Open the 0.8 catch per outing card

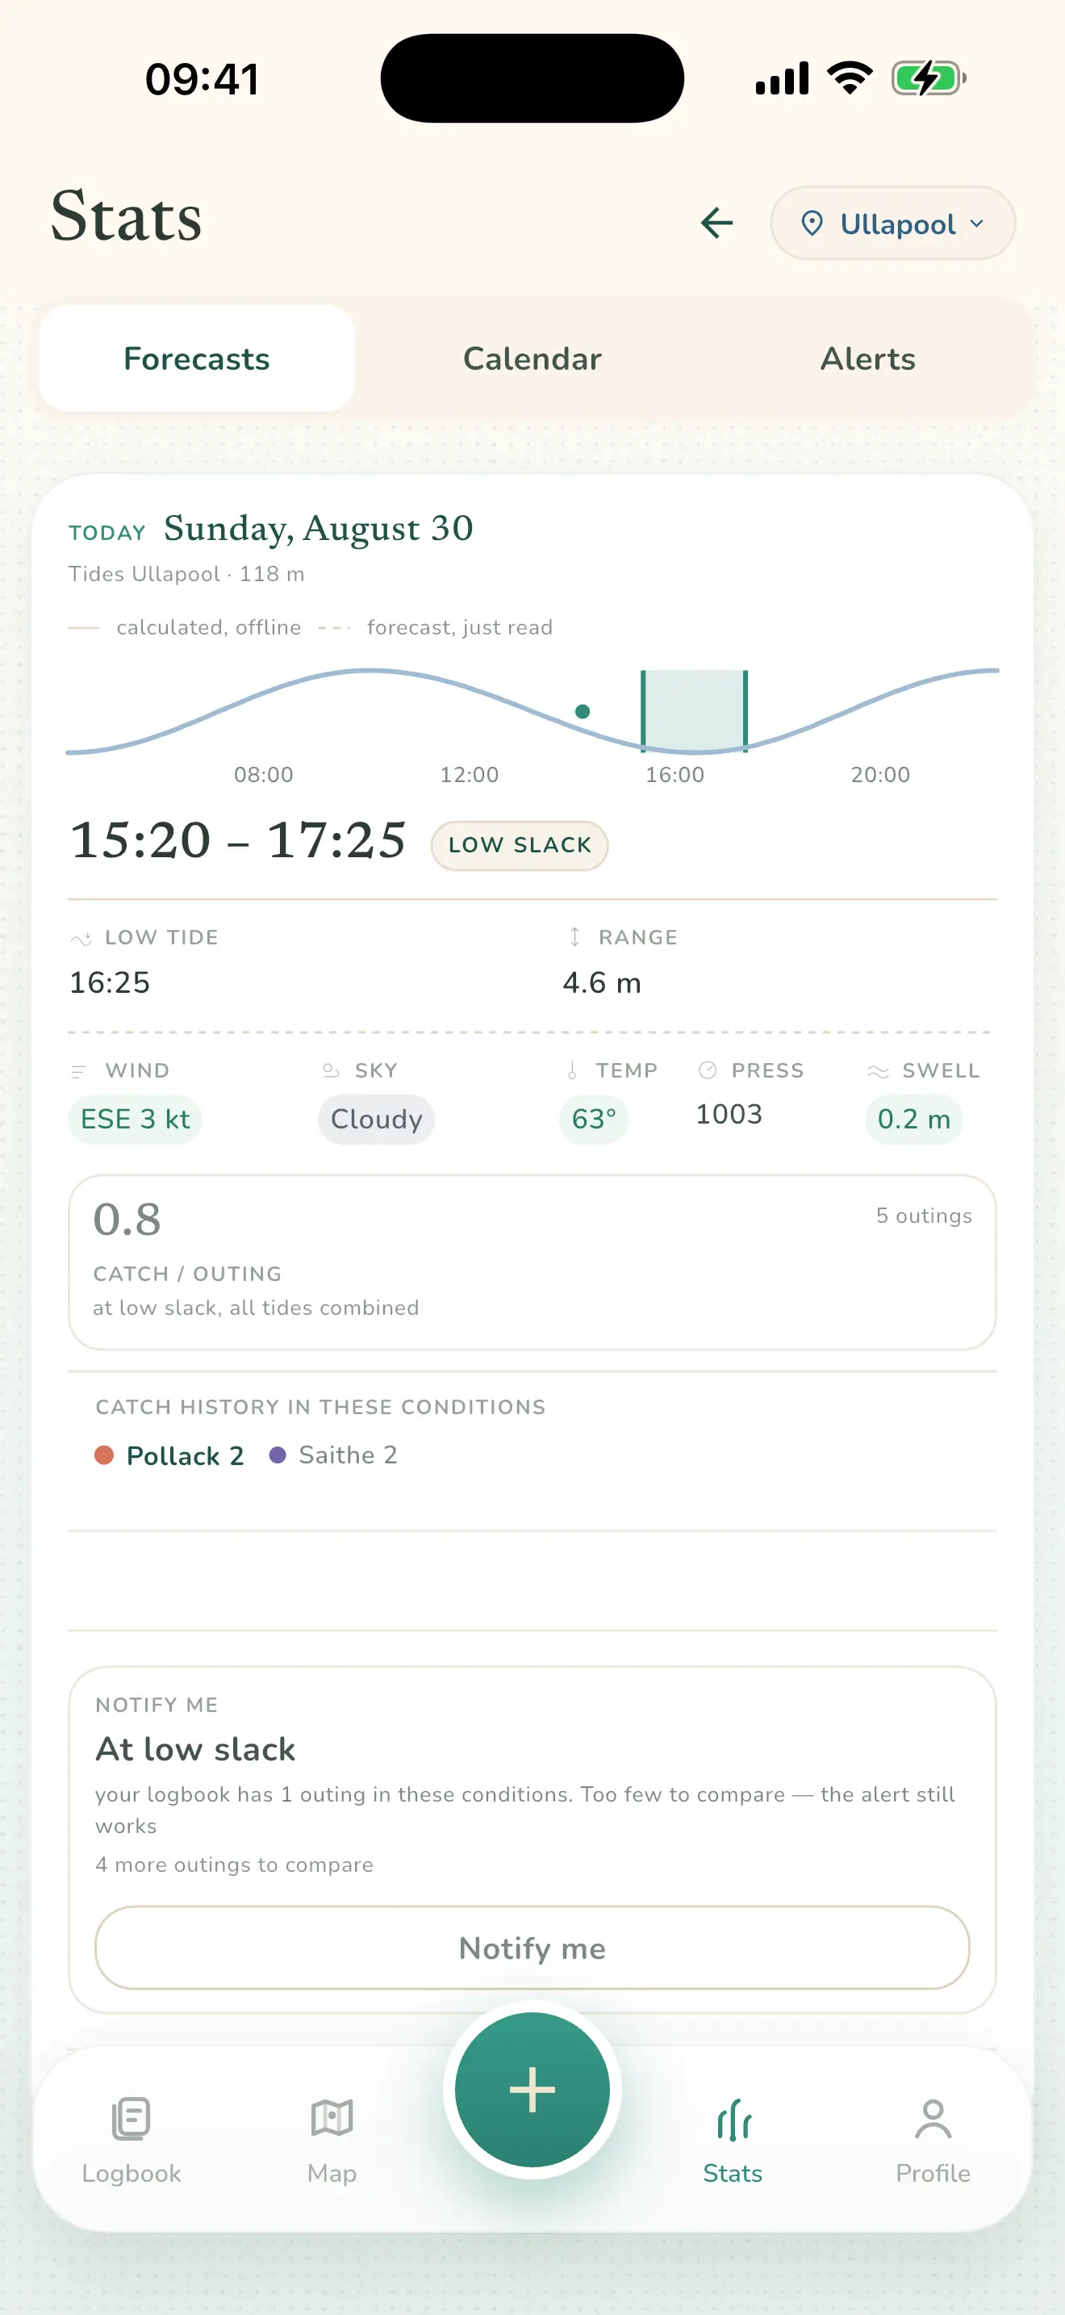coord(532,1262)
